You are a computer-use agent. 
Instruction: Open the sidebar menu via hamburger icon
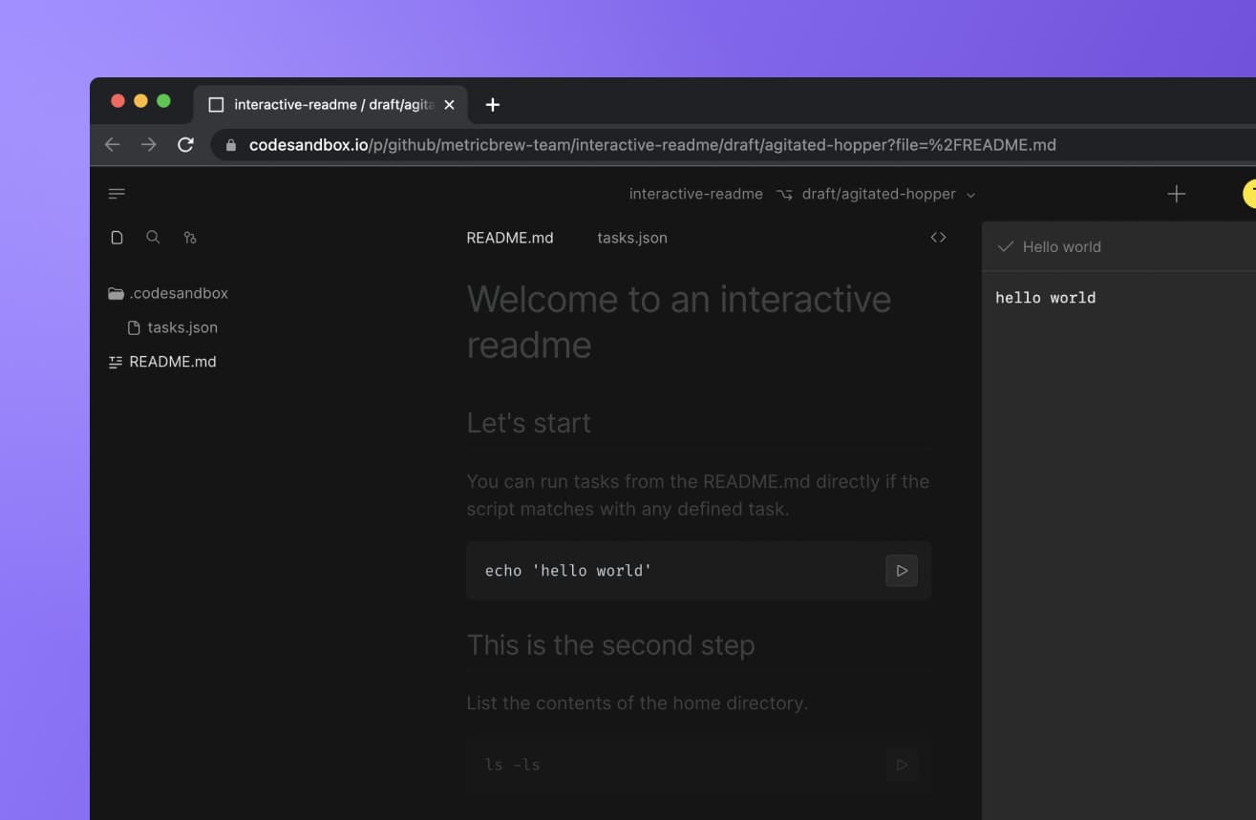[x=117, y=193]
